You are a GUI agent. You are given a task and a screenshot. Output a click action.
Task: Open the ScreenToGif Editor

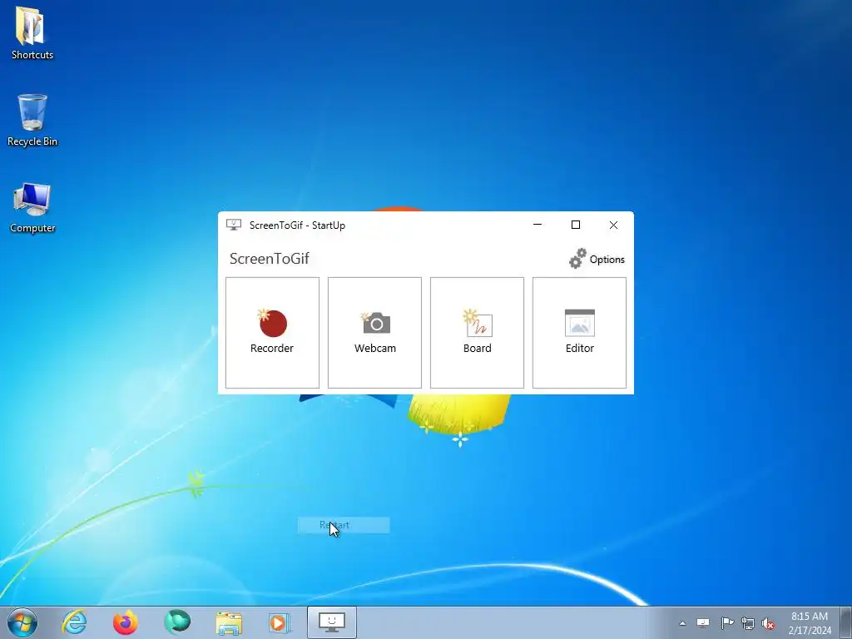579,333
